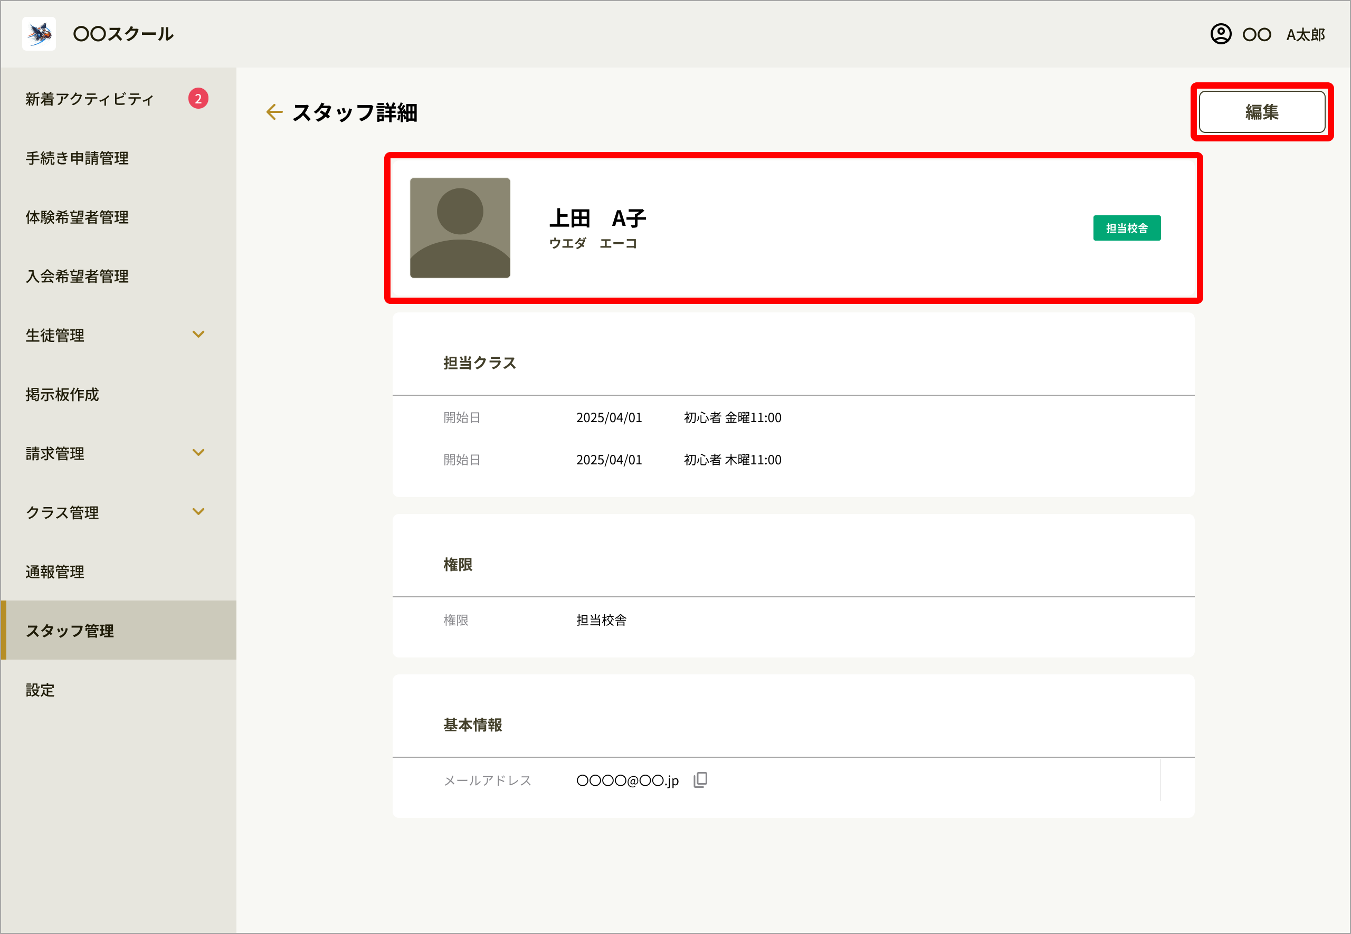1351x934 pixels.
Task: Click user name ○○ A太郎
Action: (x=1283, y=34)
